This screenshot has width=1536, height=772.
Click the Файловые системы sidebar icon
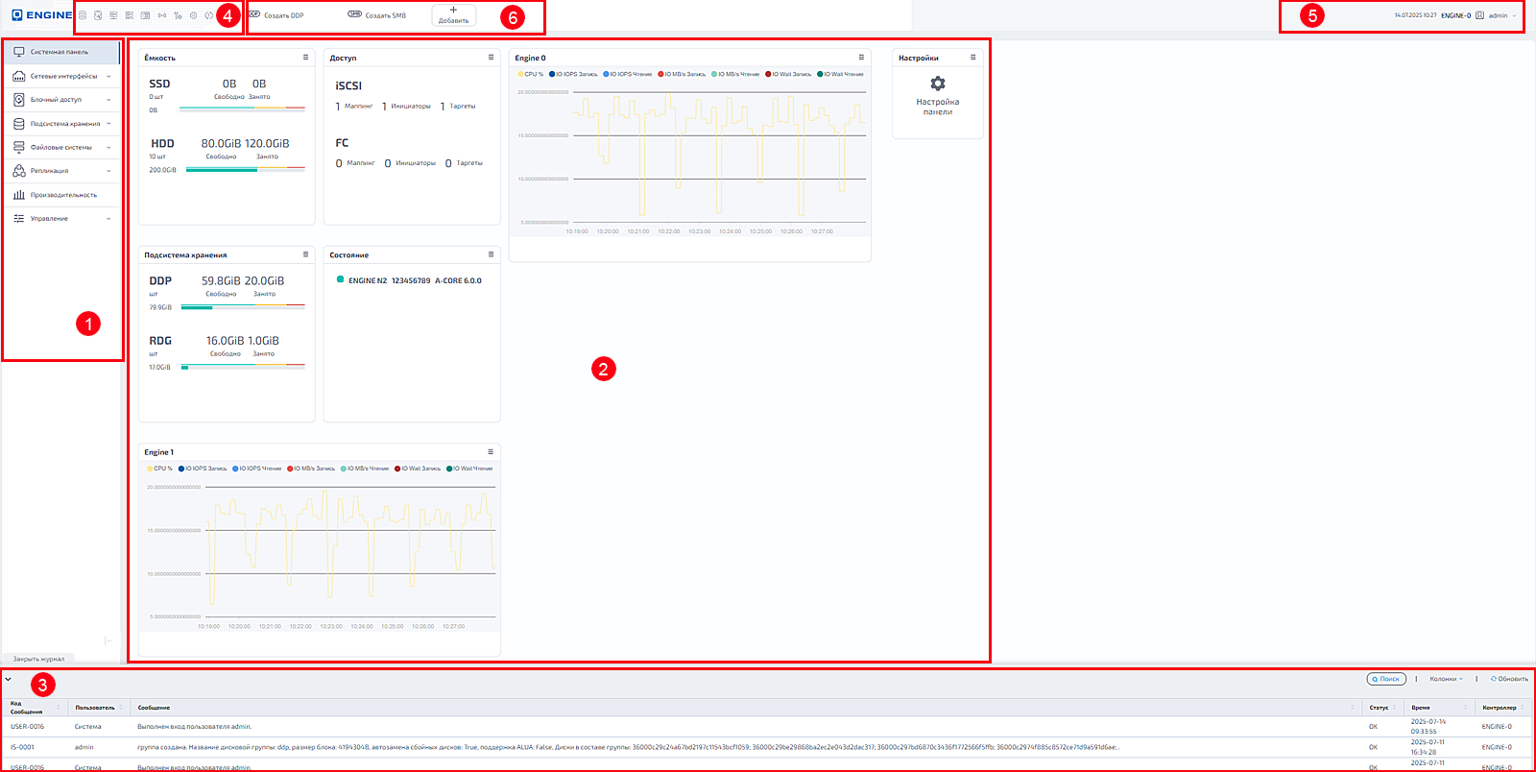(x=18, y=147)
